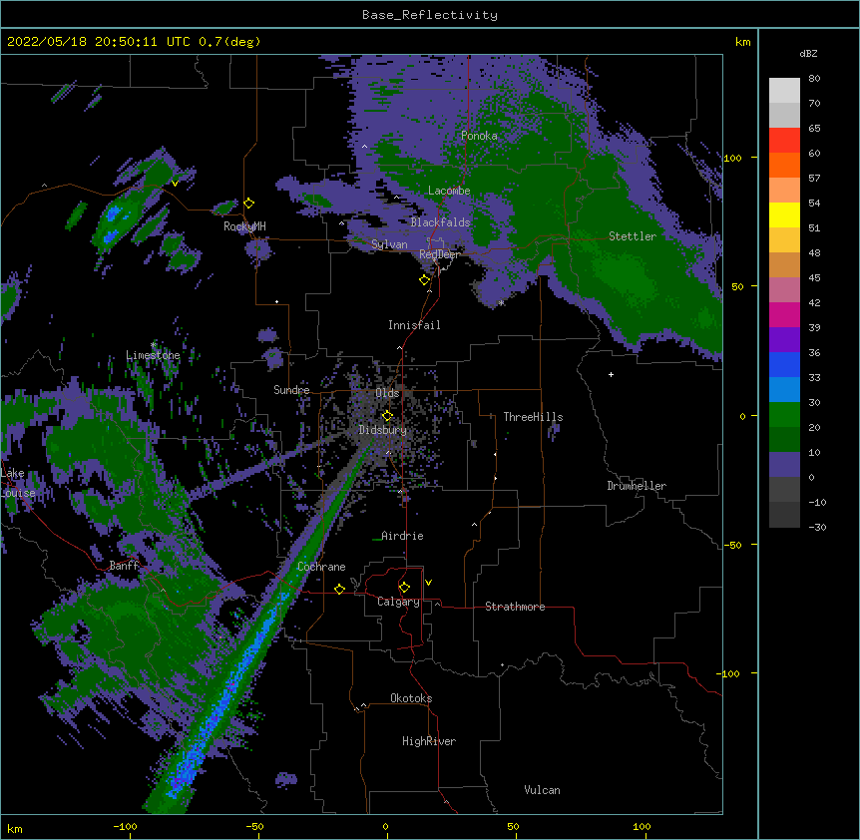Viewport: 860px width, 840px height.
Task: Pick the royal blue swatch between 36 and 33
Action: pyautogui.click(x=784, y=364)
